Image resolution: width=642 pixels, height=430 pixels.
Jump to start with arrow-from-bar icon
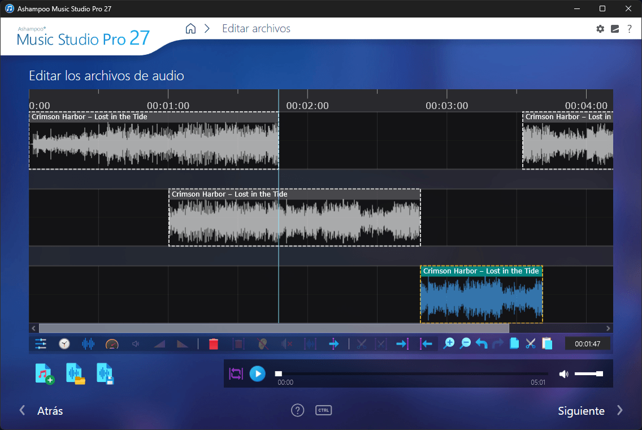(x=426, y=344)
